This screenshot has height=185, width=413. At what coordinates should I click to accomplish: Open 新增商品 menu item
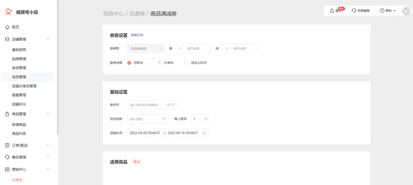pyautogui.click(x=19, y=125)
